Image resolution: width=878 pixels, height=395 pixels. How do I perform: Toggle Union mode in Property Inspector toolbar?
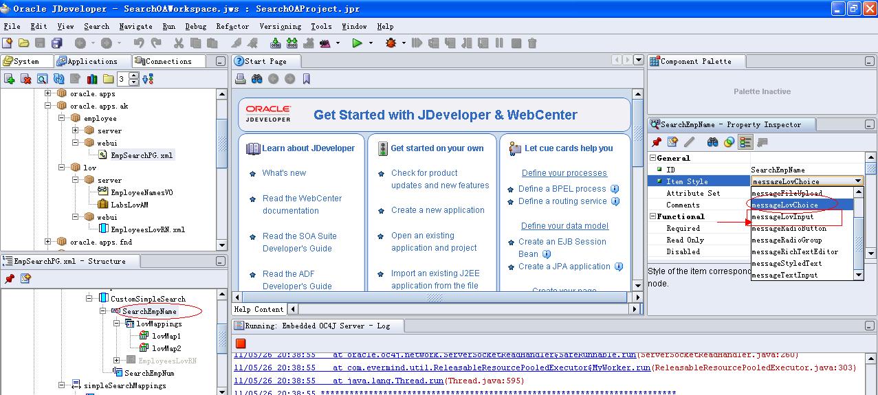coord(729,142)
